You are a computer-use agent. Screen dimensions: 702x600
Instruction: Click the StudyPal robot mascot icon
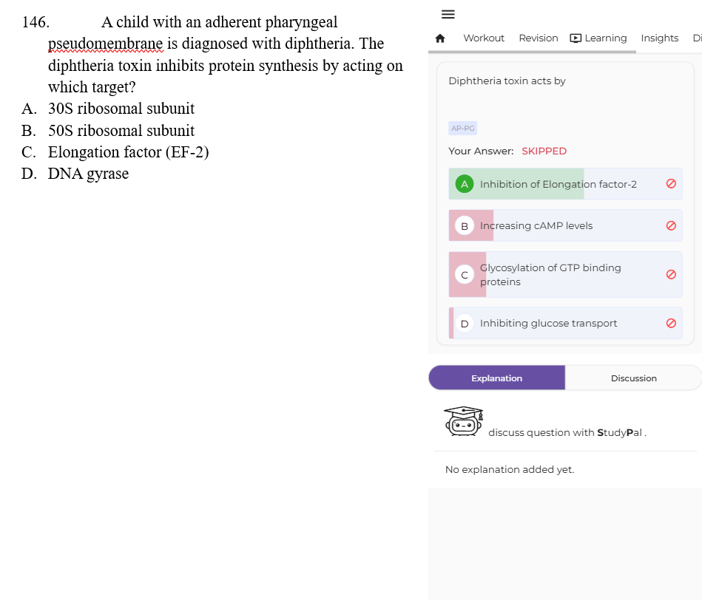(463, 421)
